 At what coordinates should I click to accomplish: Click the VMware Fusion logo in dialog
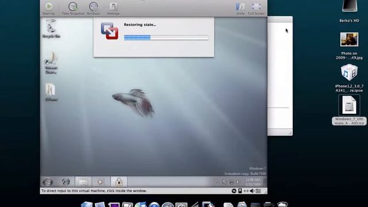click(x=109, y=30)
